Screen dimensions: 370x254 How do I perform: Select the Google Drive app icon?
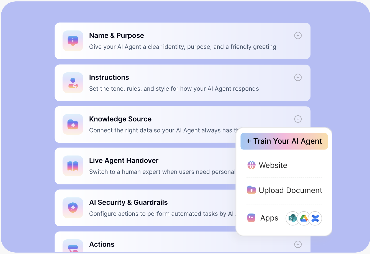[x=304, y=219]
